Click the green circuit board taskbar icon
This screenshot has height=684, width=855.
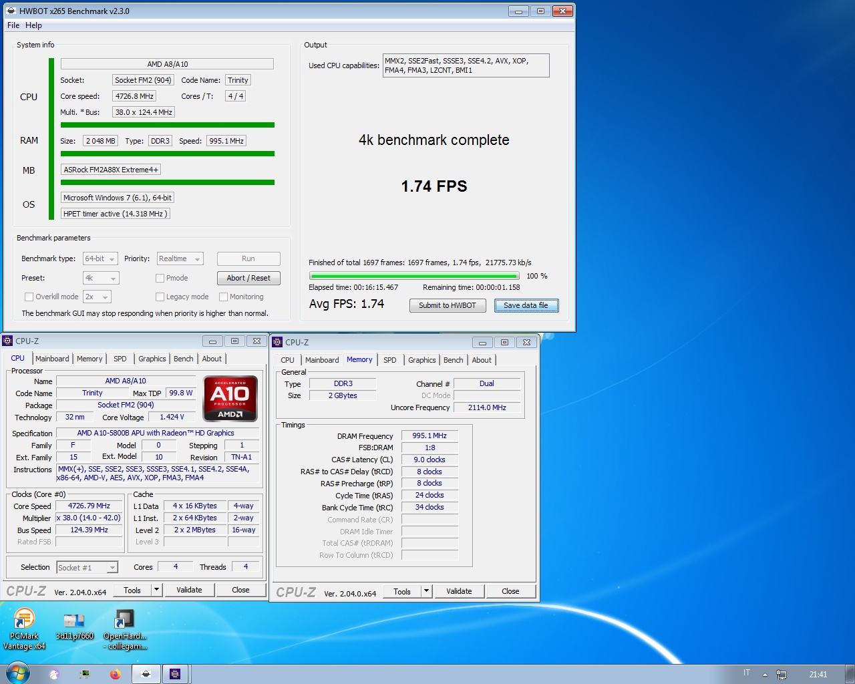pyautogui.click(x=85, y=674)
